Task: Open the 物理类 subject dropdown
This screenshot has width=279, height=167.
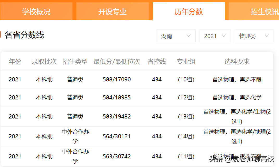Action: pos(254,36)
